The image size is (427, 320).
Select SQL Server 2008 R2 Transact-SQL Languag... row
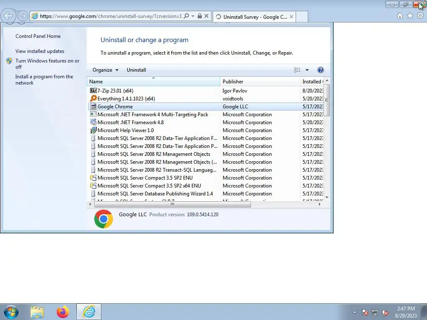(x=206, y=170)
